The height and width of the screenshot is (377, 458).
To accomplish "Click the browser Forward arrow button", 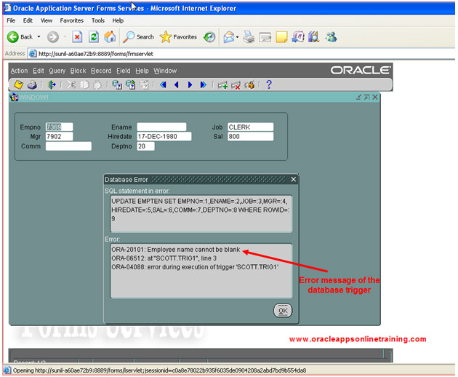I will [53, 37].
